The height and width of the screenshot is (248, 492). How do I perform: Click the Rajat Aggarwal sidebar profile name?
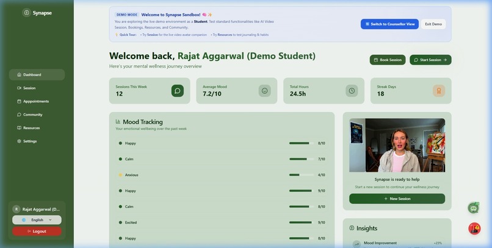click(x=41, y=209)
